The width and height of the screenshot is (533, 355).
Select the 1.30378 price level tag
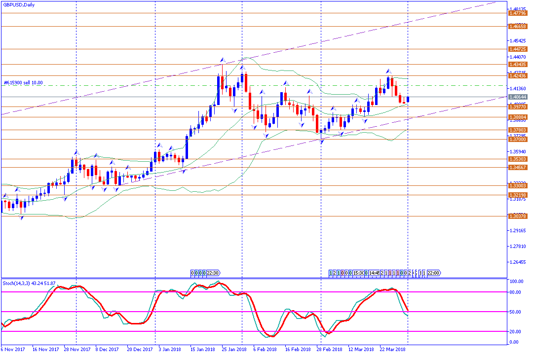(x=518, y=216)
